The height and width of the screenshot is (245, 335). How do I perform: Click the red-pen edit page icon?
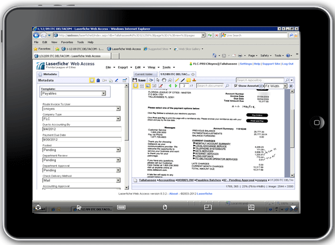point(161,86)
